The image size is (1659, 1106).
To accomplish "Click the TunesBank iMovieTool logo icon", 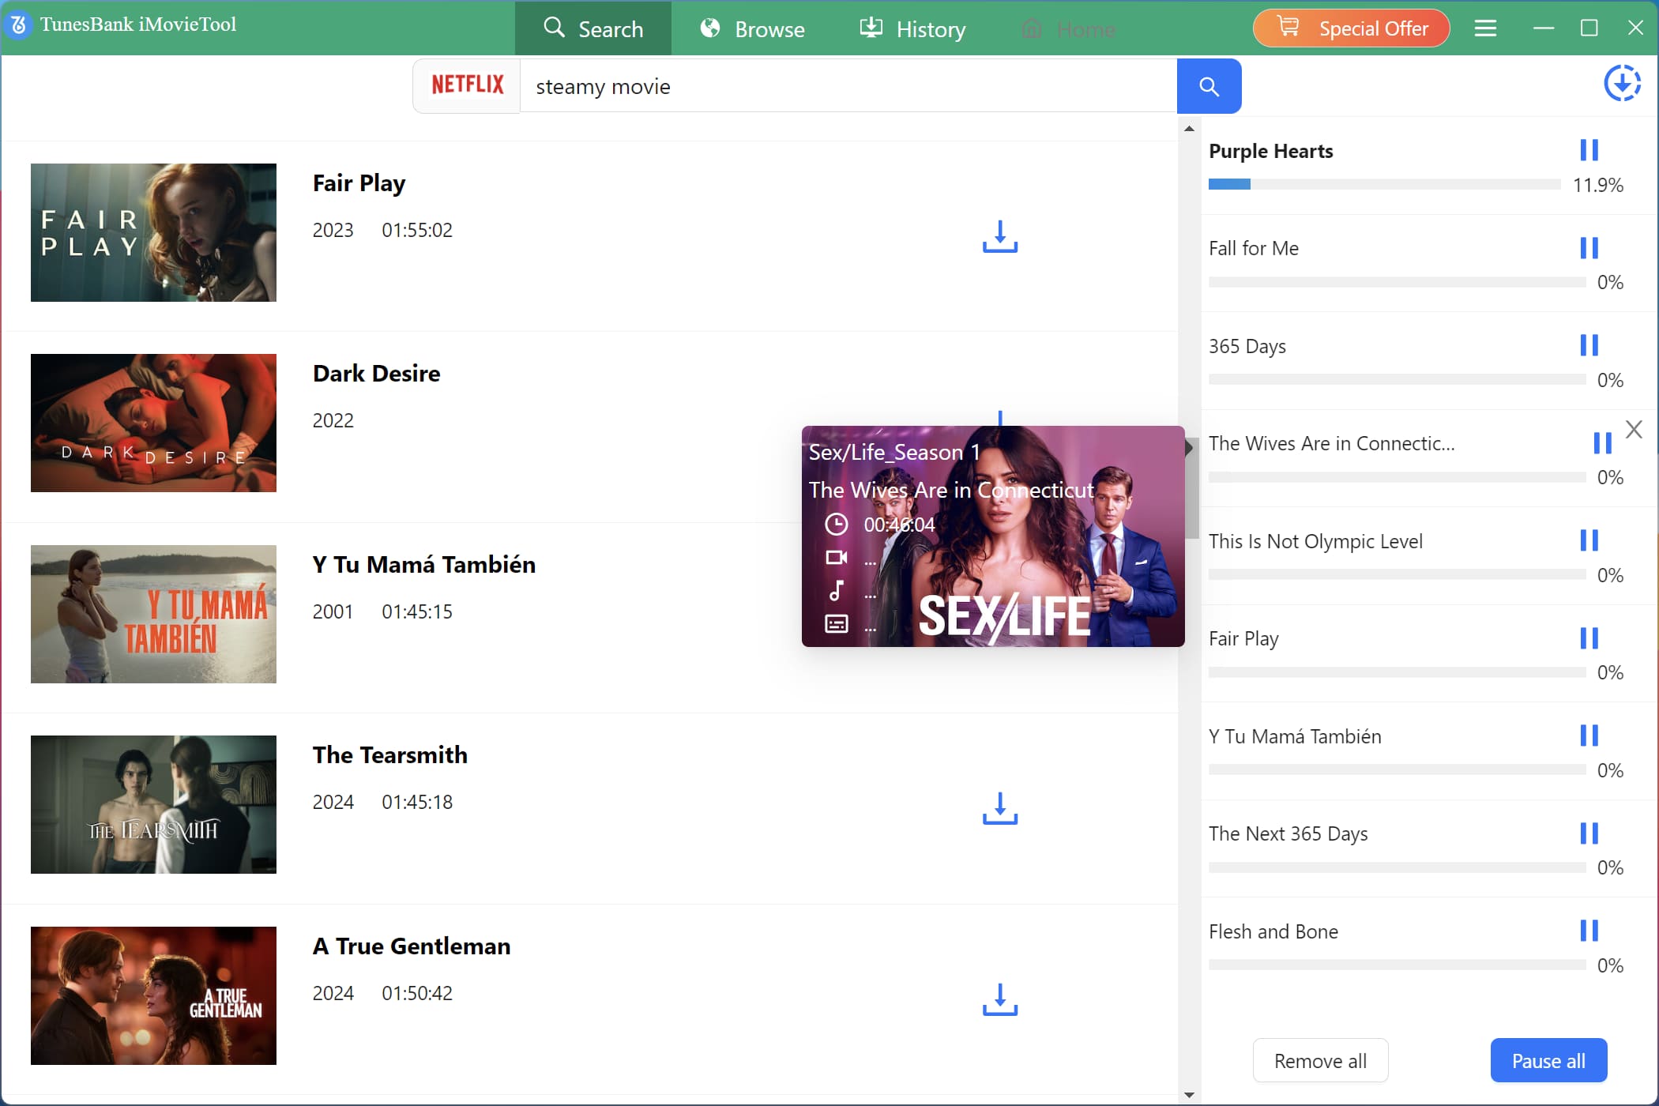I will (x=17, y=25).
